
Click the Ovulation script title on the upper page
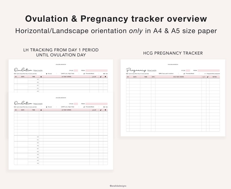coord(23,70)
